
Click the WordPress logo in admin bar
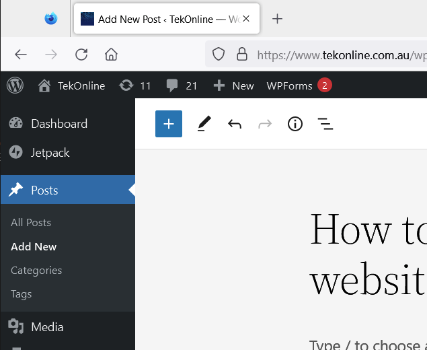point(15,85)
